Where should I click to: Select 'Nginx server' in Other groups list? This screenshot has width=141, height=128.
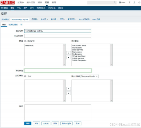coord(77,52)
